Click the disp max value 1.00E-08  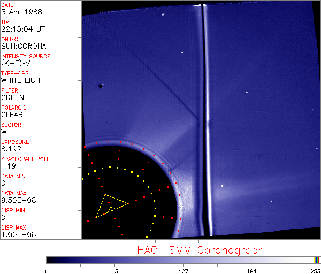coord(19,234)
